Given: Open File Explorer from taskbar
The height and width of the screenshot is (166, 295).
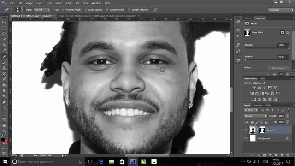Looking at the screenshot, I should coord(112,162).
